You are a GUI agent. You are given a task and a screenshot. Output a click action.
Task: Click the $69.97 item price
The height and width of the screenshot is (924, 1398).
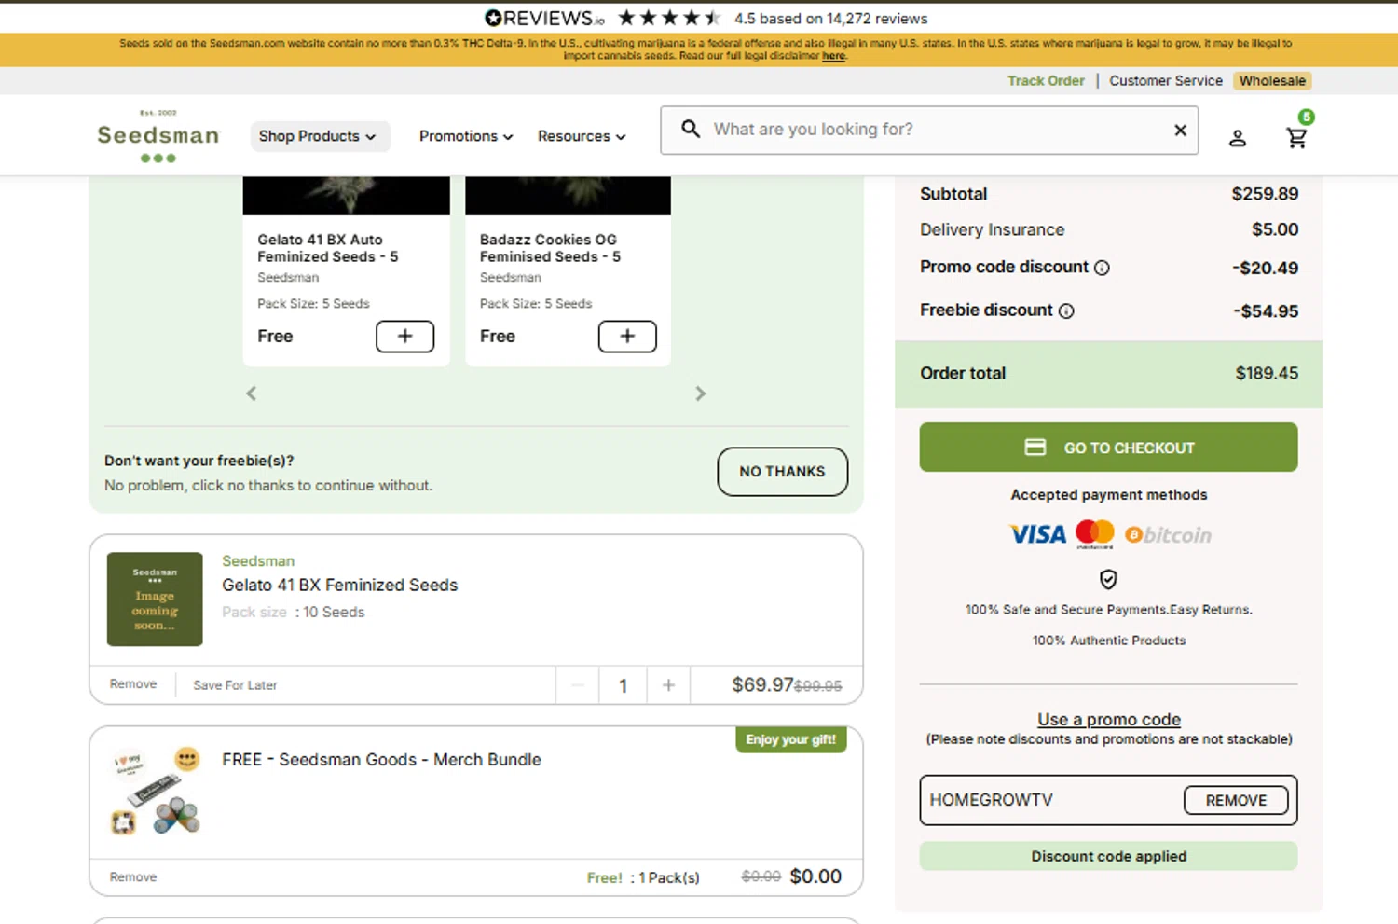(762, 685)
